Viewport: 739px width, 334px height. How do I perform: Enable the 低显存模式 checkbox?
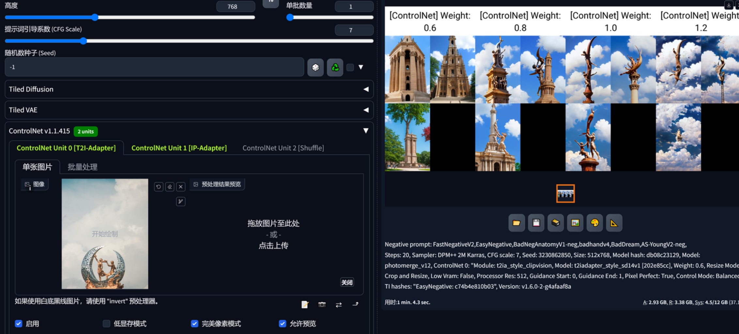106,324
